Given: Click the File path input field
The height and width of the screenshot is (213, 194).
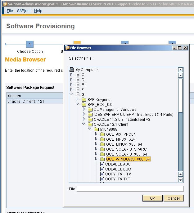Looking at the screenshot, I should (x=130, y=189).
